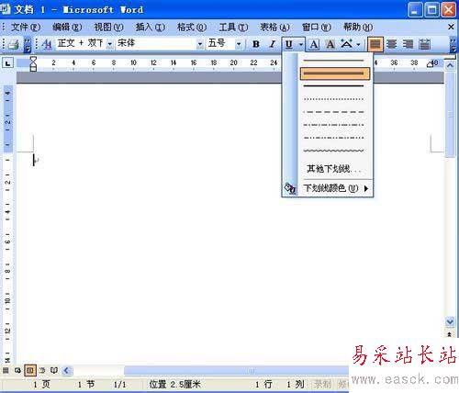Click the Character Scaling icon
This screenshot has width=459, height=393.
tap(346, 44)
